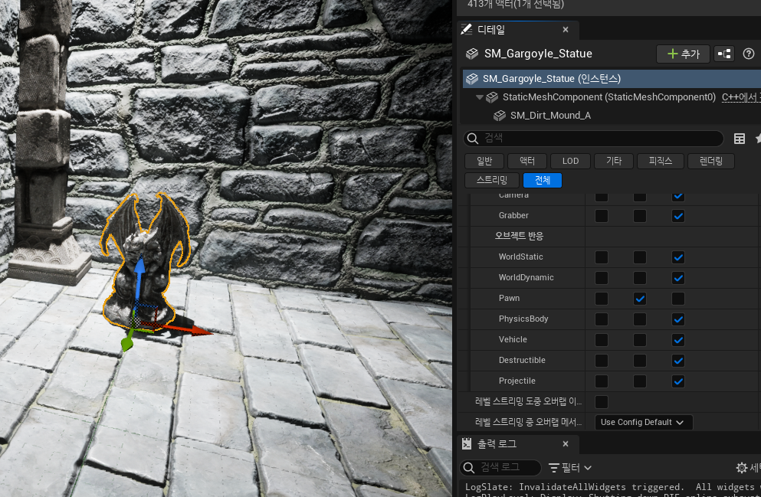This screenshot has height=497, width=761.
Task: Open the property matrix table icon
Action: click(x=740, y=139)
